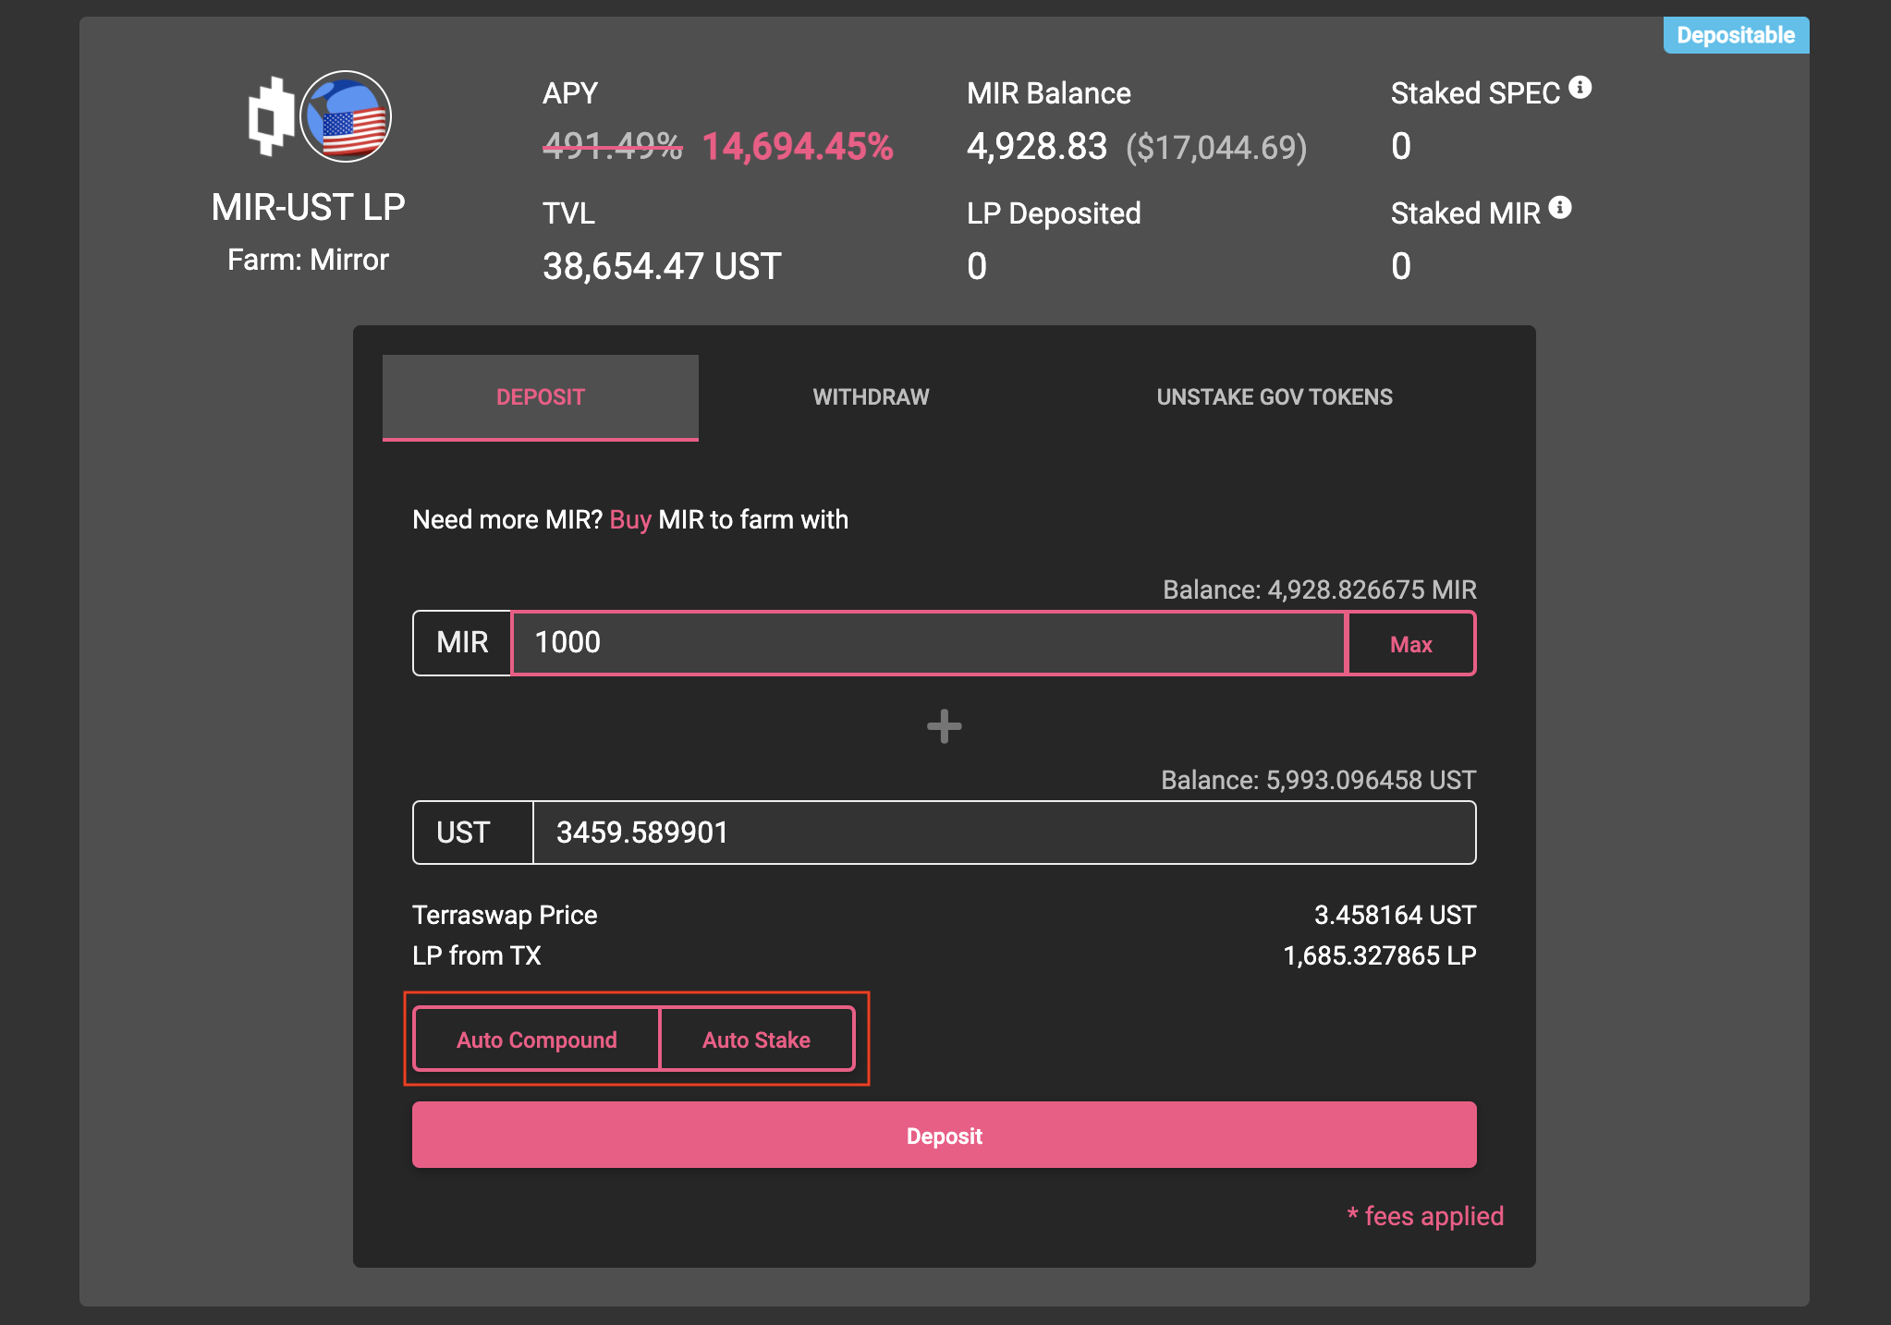
Task: Select the UST token label box
Action: tap(473, 833)
